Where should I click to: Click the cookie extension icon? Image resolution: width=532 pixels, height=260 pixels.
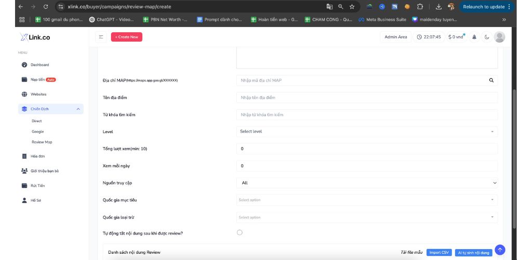(x=407, y=6)
